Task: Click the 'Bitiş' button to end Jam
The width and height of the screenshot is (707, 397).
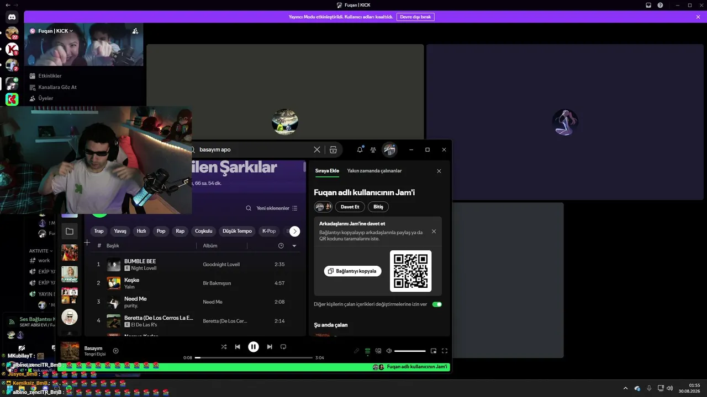Action: 378,207
